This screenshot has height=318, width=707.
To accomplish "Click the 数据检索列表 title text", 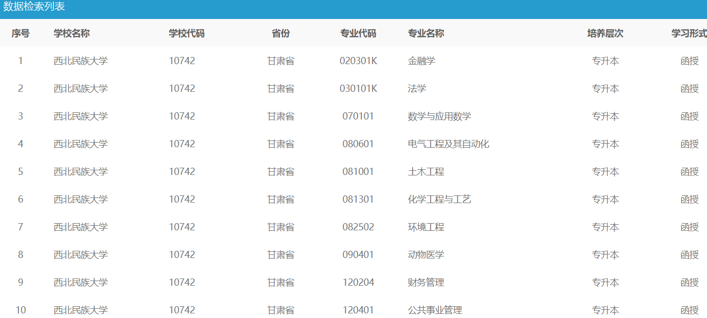I will click(x=34, y=7).
